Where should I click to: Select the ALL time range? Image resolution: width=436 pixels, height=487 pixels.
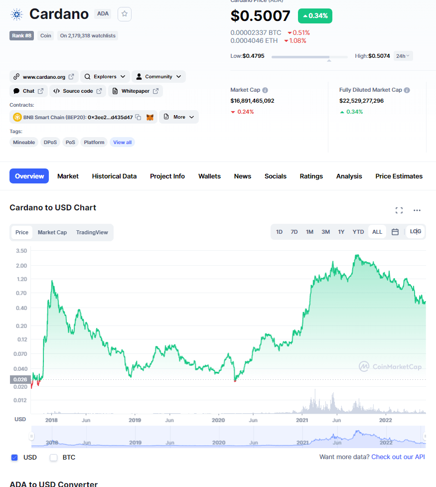tap(377, 232)
